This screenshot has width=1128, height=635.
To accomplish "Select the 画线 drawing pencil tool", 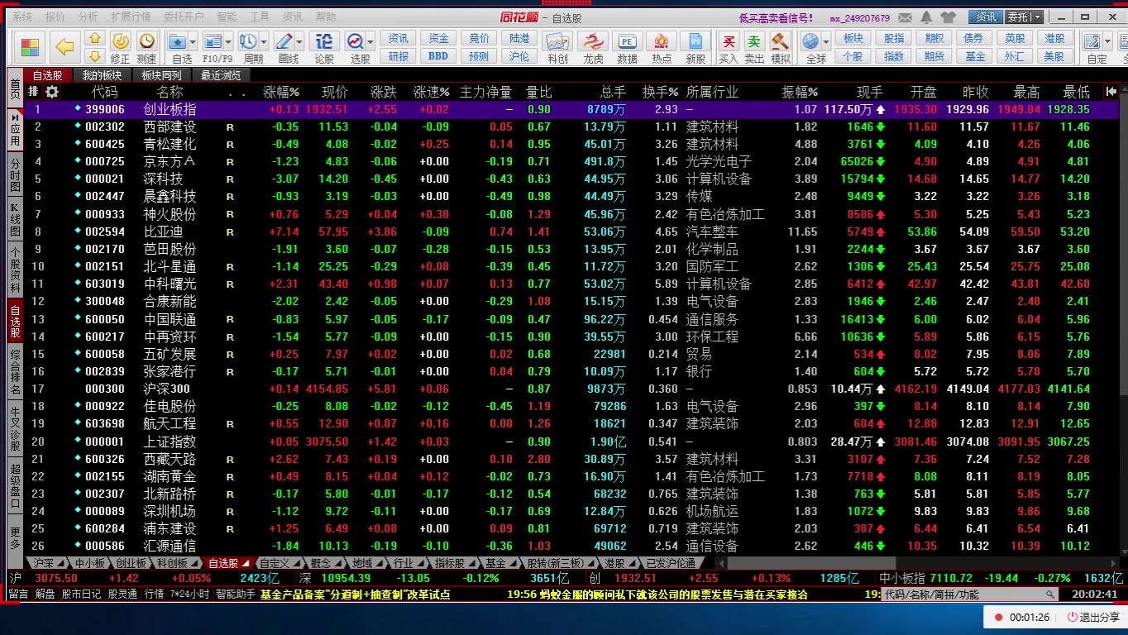I will pyautogui.click(x=284, y=46).
